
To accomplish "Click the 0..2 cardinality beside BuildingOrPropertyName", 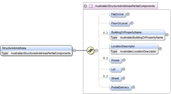I will (x=105, y=33).
